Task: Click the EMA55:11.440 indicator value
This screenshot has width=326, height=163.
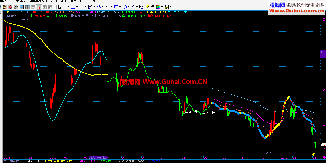Action: click(x=84, y=12)
